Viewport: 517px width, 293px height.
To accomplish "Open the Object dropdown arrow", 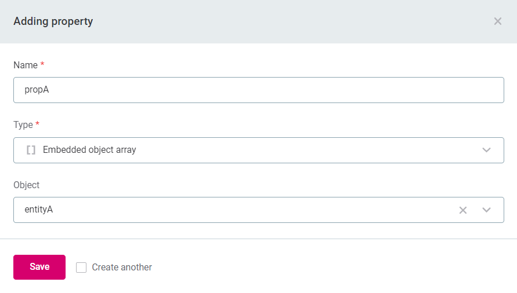I will (x=486, y=210).
